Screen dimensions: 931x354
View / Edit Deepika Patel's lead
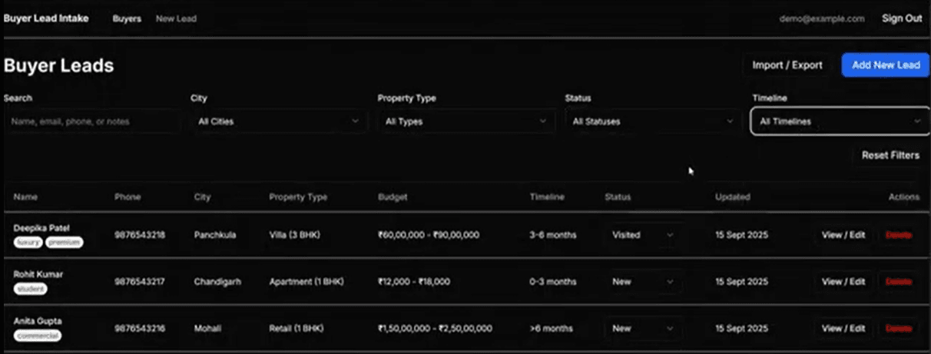click(x=843, y=235)
